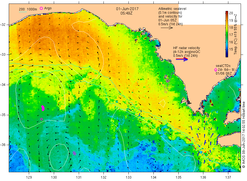
Task: Click the colorbar tick value 20
Action: click(231, 13)
